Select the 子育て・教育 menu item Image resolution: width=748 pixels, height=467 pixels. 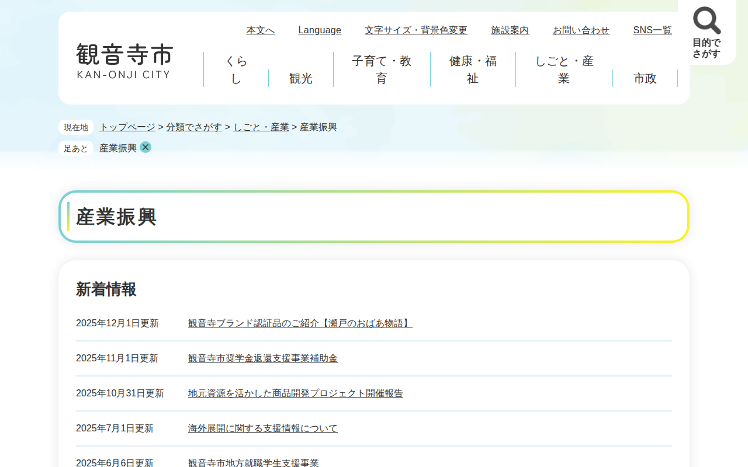point(382,69)
